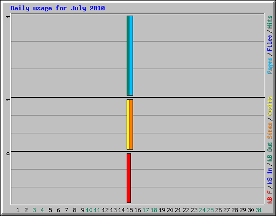Image resolution: width=276 pixels, height=216 pixels.
Task: Click the 'Pages' legend label
Action: pos(270,66)
